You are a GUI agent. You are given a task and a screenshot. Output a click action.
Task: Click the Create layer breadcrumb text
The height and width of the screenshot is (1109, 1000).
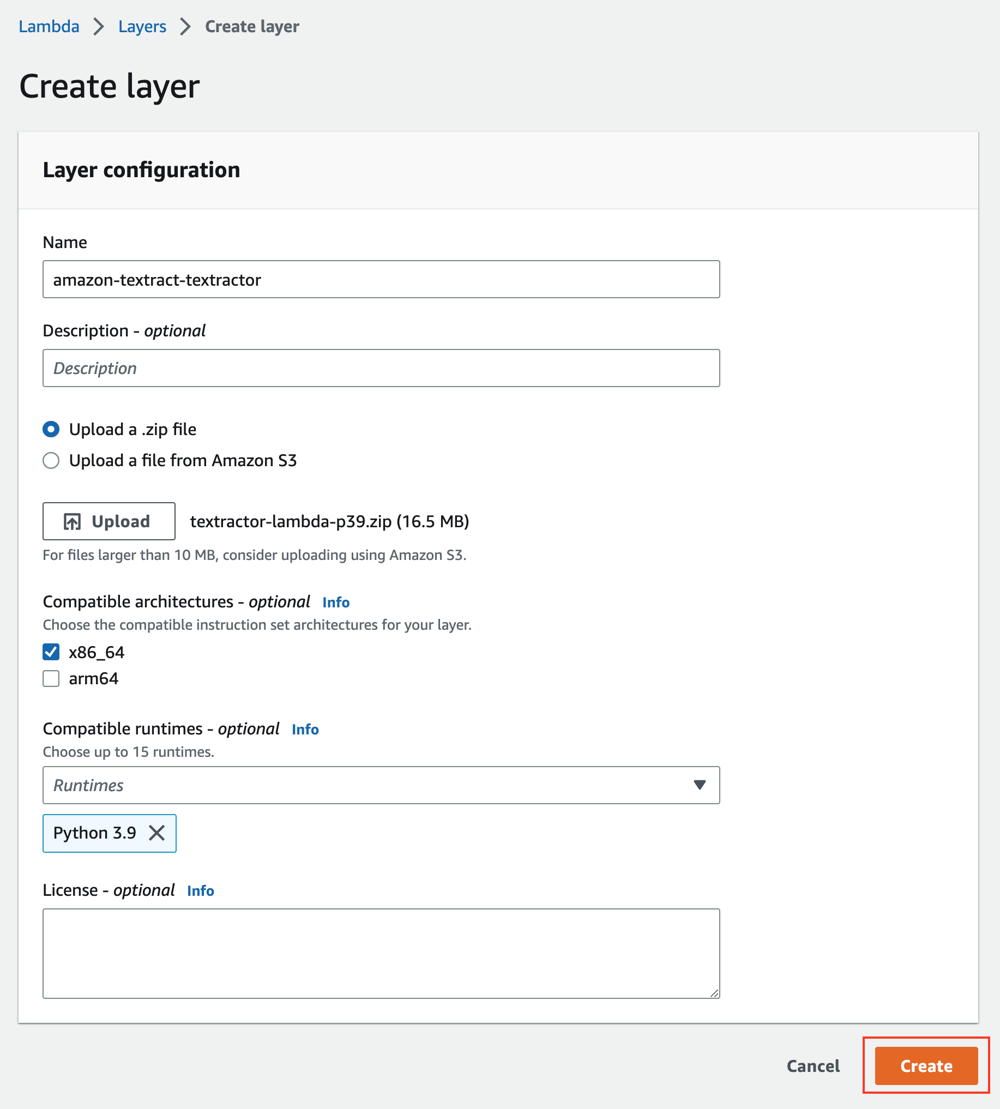[x=252, y=26]
